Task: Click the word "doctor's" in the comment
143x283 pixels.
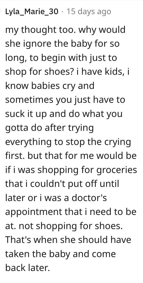Action: coord(89,198)
